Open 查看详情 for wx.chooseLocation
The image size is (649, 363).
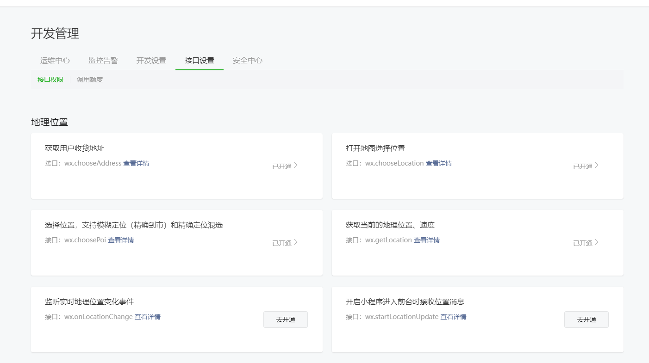[x=438, y=163]
